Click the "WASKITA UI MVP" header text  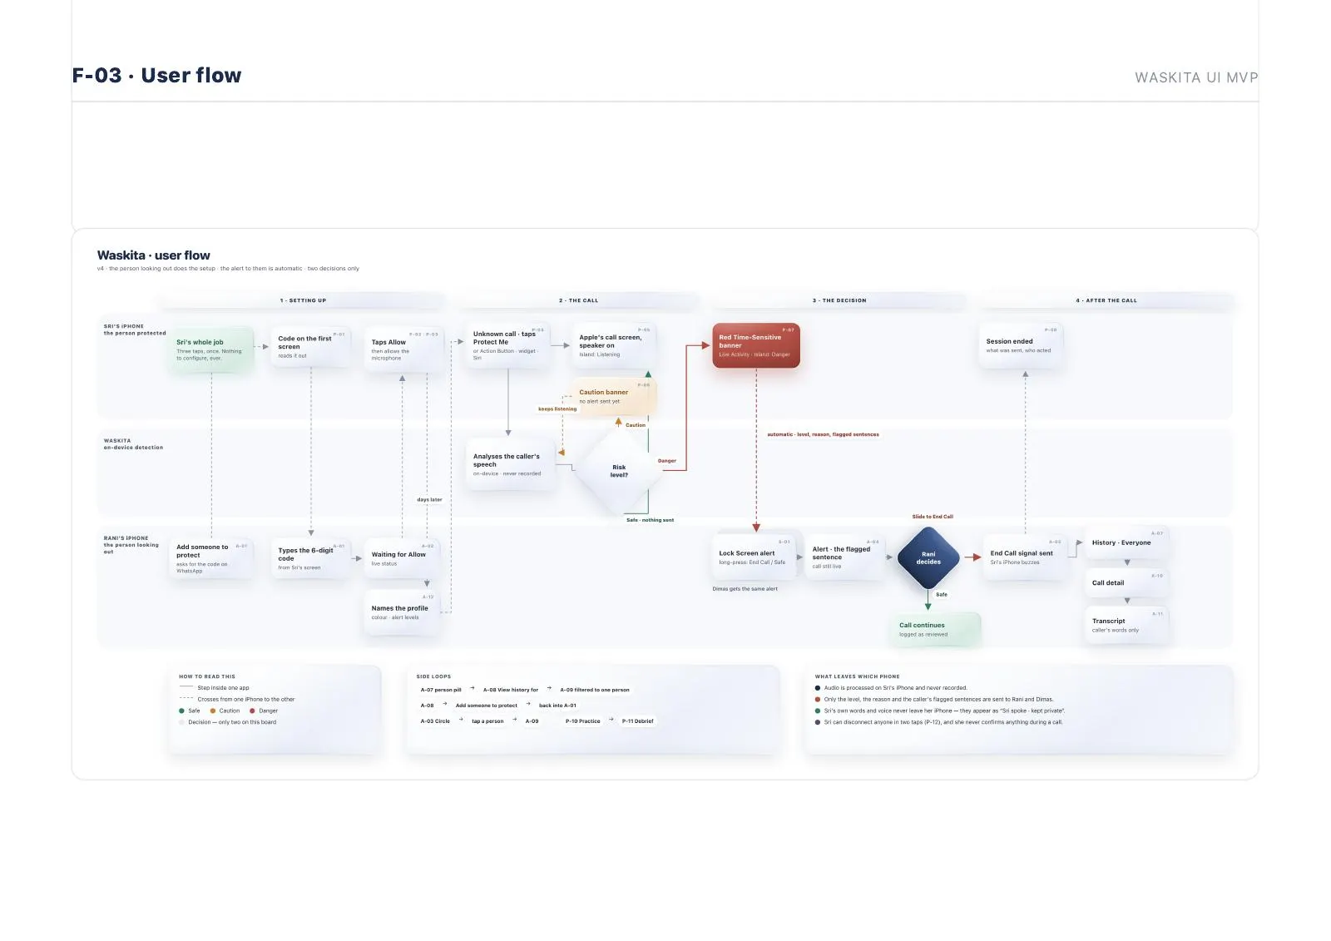(1196, 77)
